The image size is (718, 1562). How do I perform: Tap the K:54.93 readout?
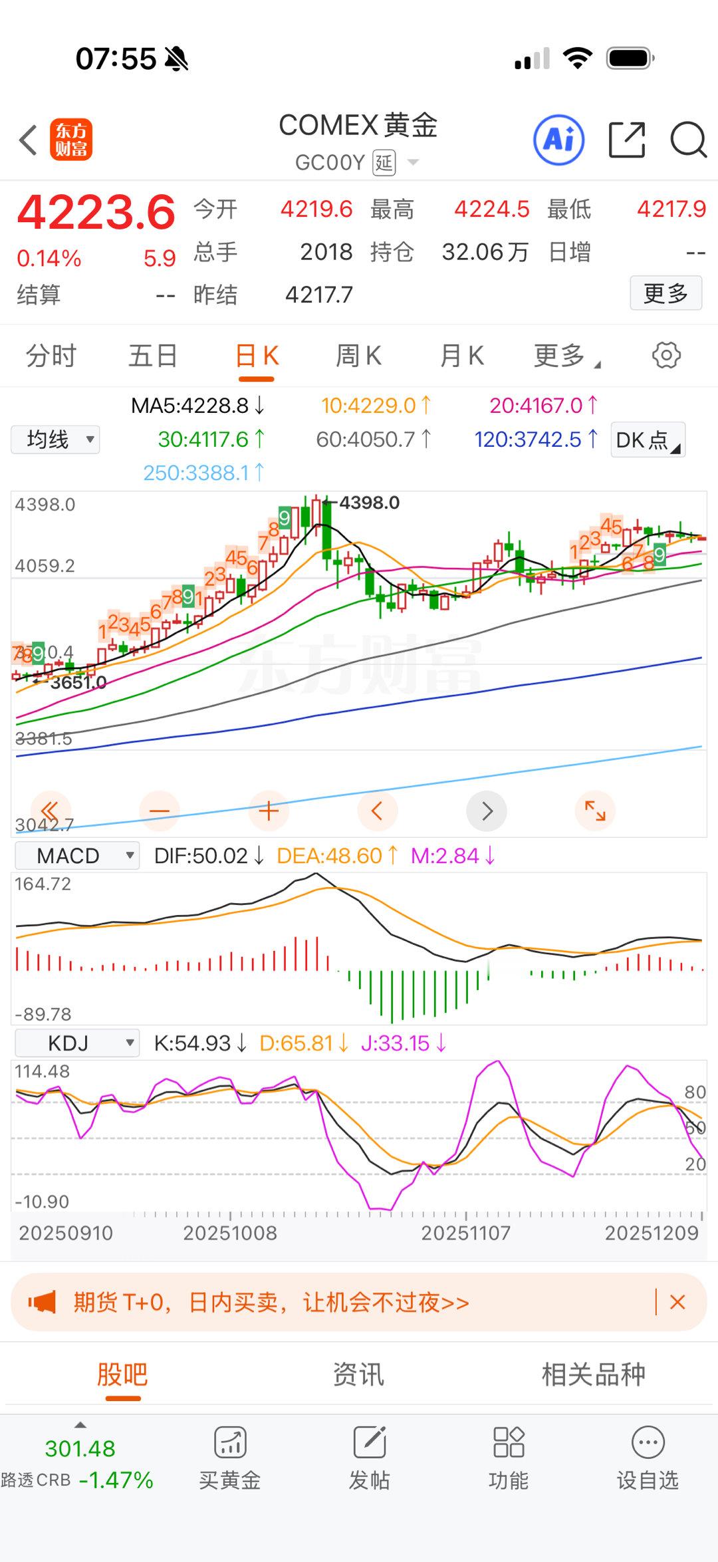(x=200, y=1043)
